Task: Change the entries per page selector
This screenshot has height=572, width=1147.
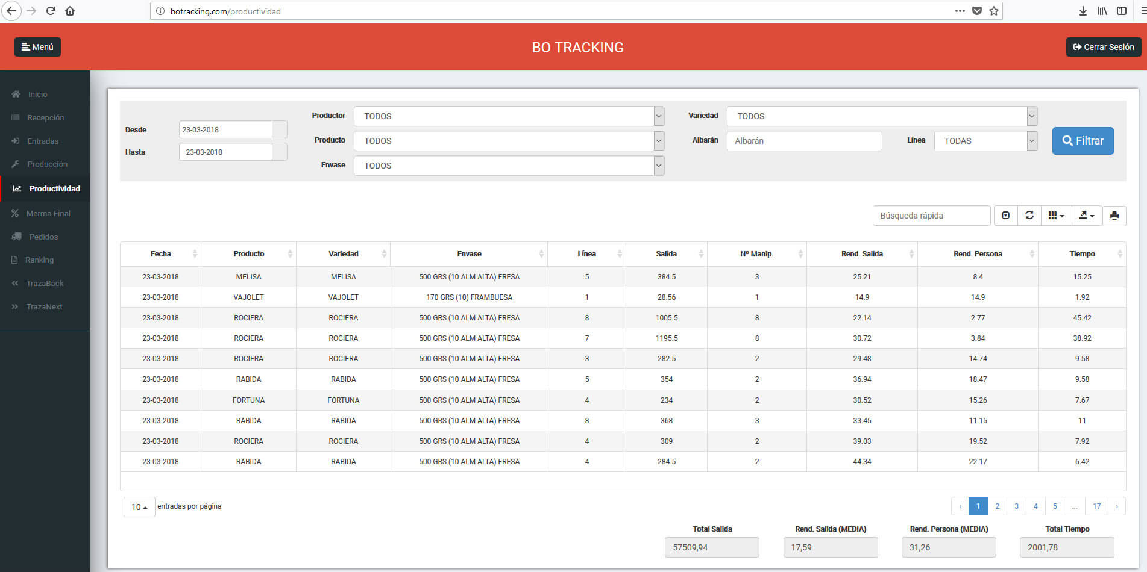Action: click(139, 507)
